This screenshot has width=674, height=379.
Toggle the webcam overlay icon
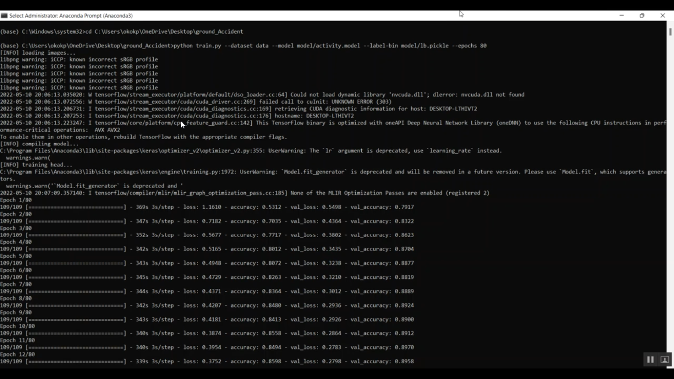click(665, 360)
